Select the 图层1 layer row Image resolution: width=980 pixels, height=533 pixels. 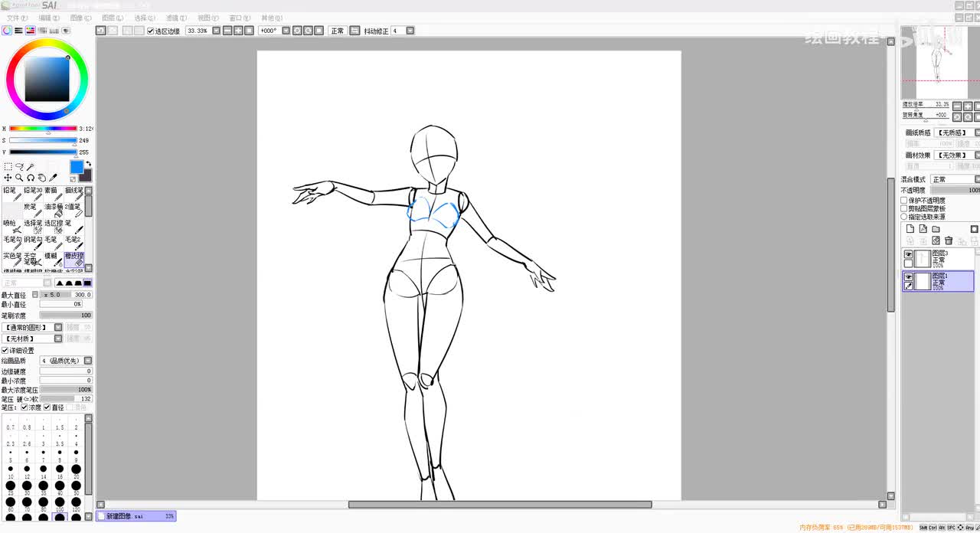[x=938, y=281]
